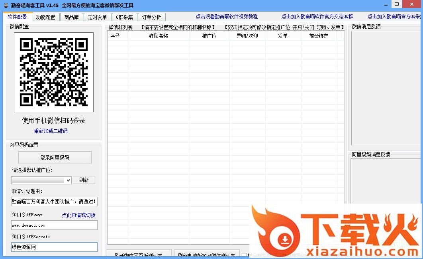This screenshot has height=259, width=423.
Task: Click the 点此申请或切换 link
Action: pyautogui.click(x=78, y=215)
